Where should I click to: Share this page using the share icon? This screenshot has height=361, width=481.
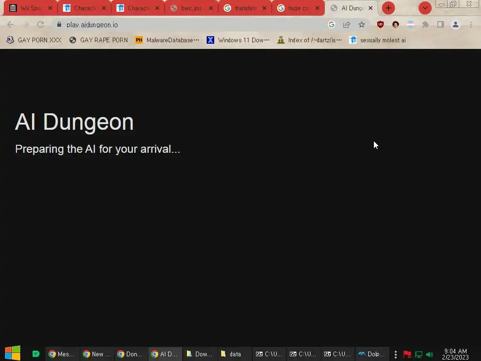347,24
